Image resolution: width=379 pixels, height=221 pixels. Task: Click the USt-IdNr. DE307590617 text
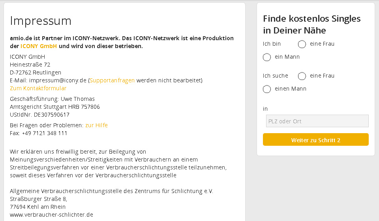click(39, 115)
